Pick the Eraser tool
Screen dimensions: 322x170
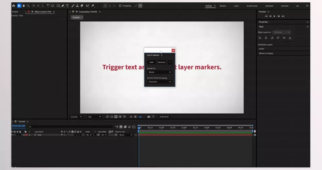pos(82,6)
